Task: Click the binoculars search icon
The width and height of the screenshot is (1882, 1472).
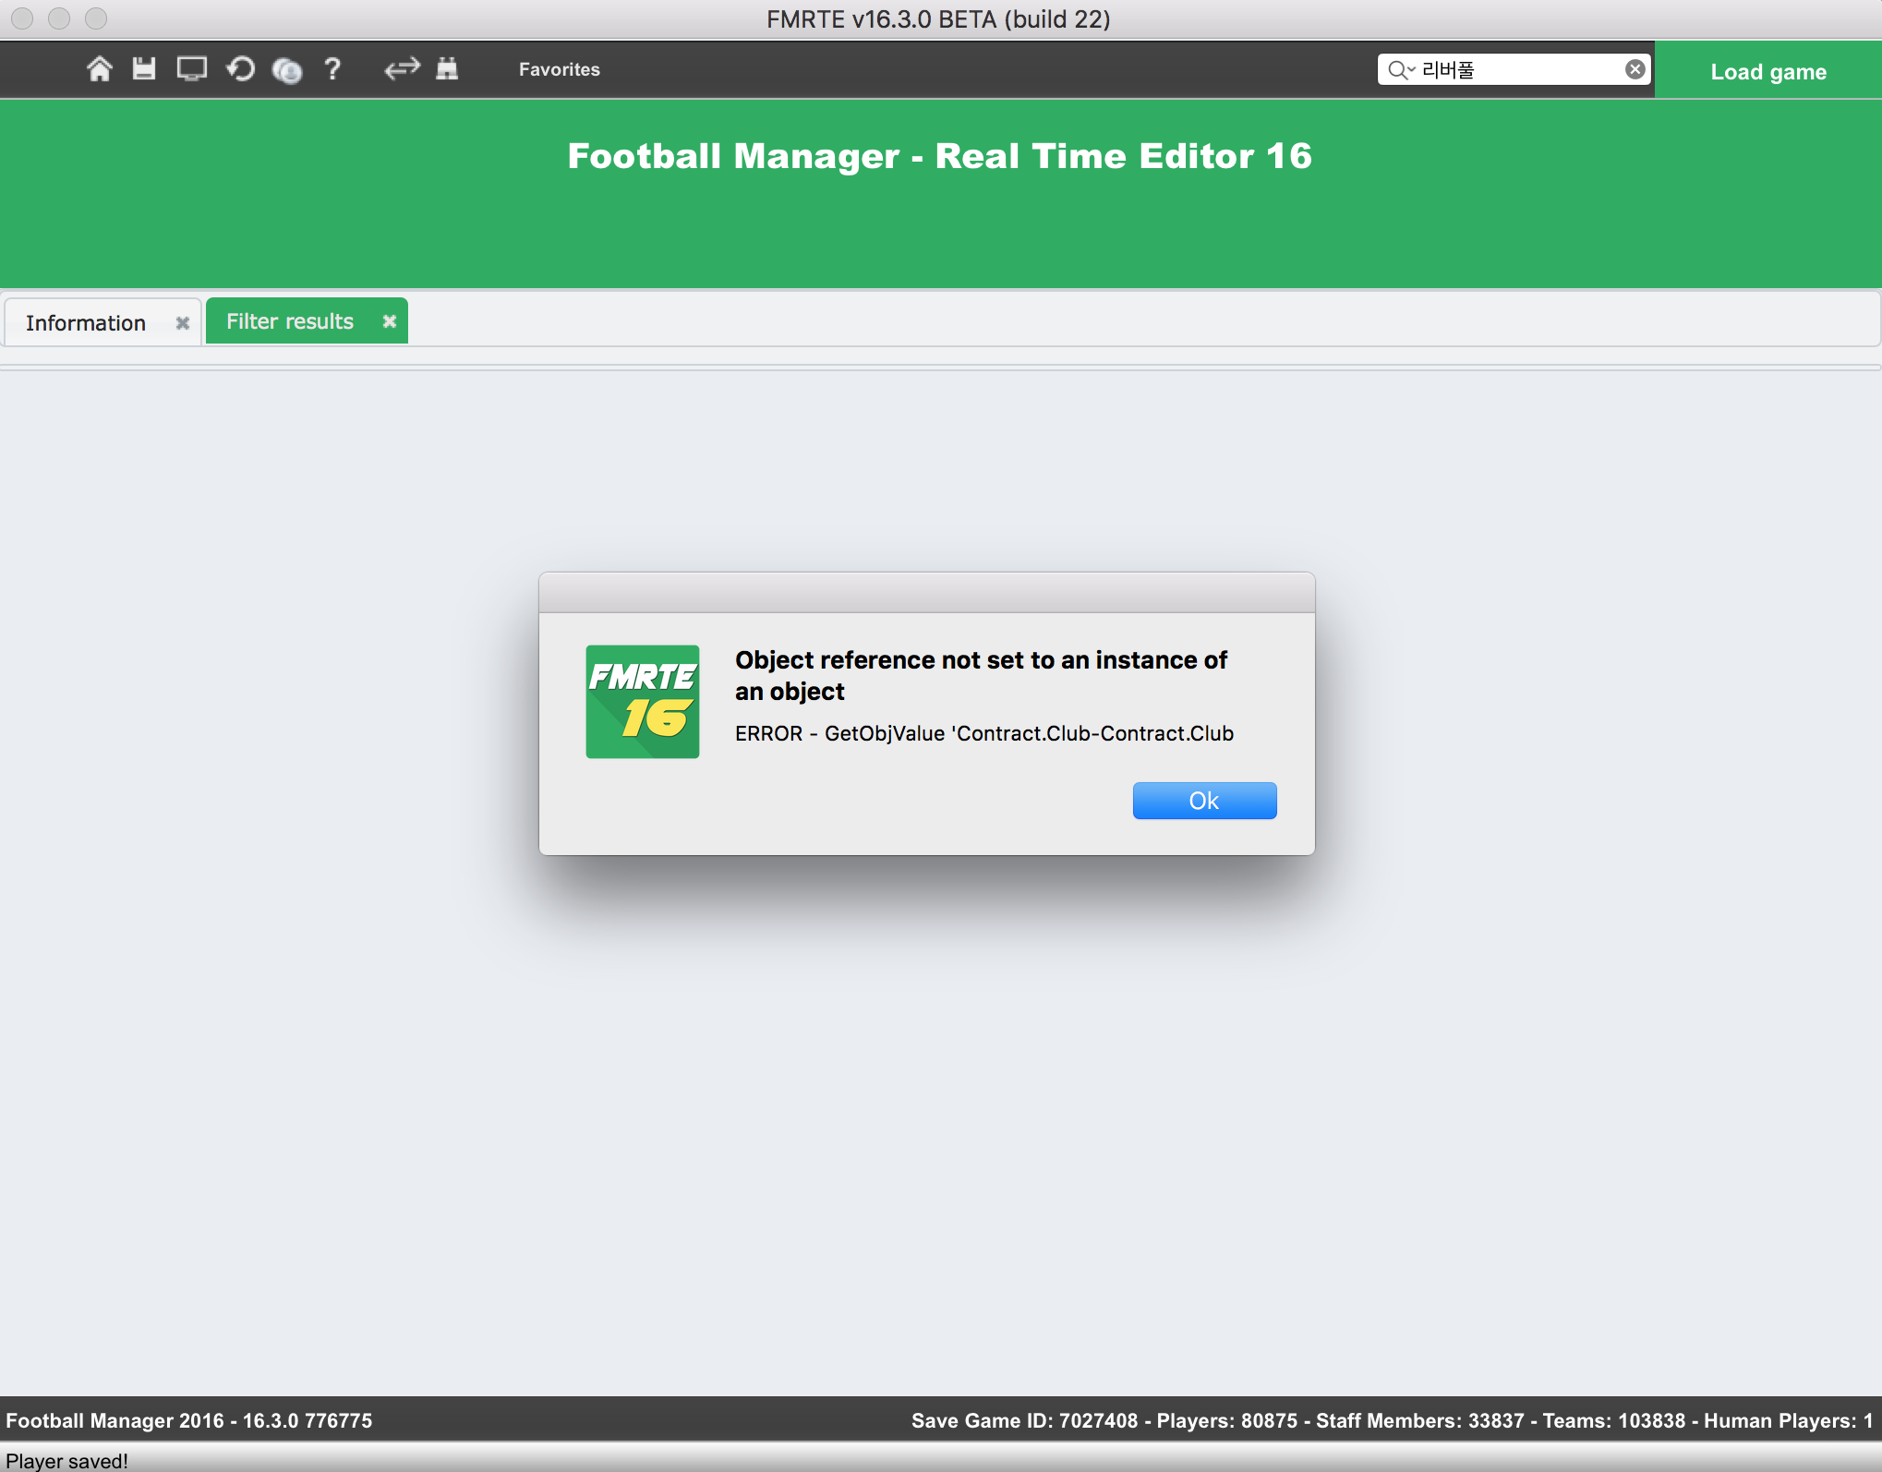Action: (x=447, y=69)
